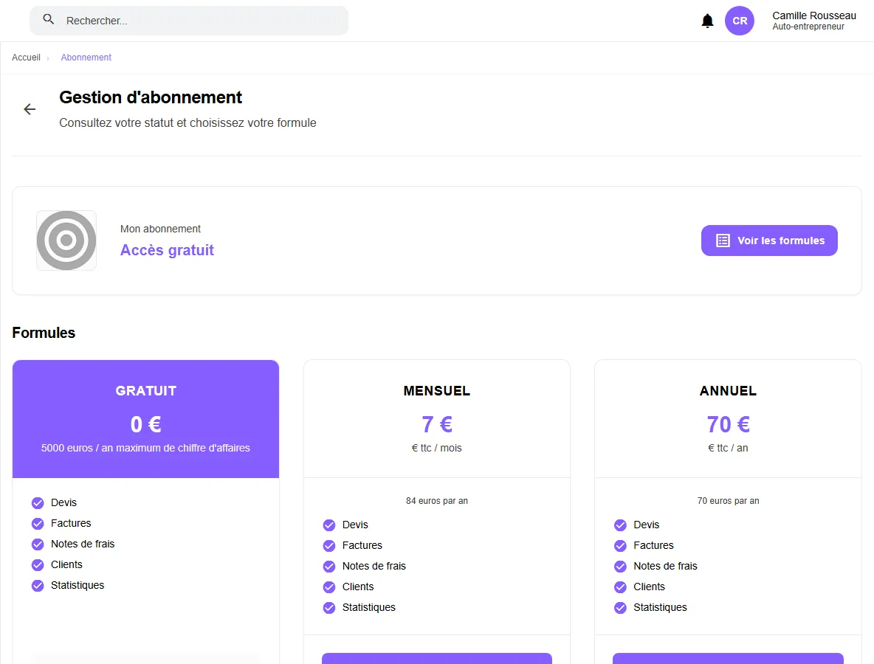Click Statistiques checkmark in Annuel plan
Image resolution: width=874 pixels, height=664 pixels.
(x=620, y=608)
